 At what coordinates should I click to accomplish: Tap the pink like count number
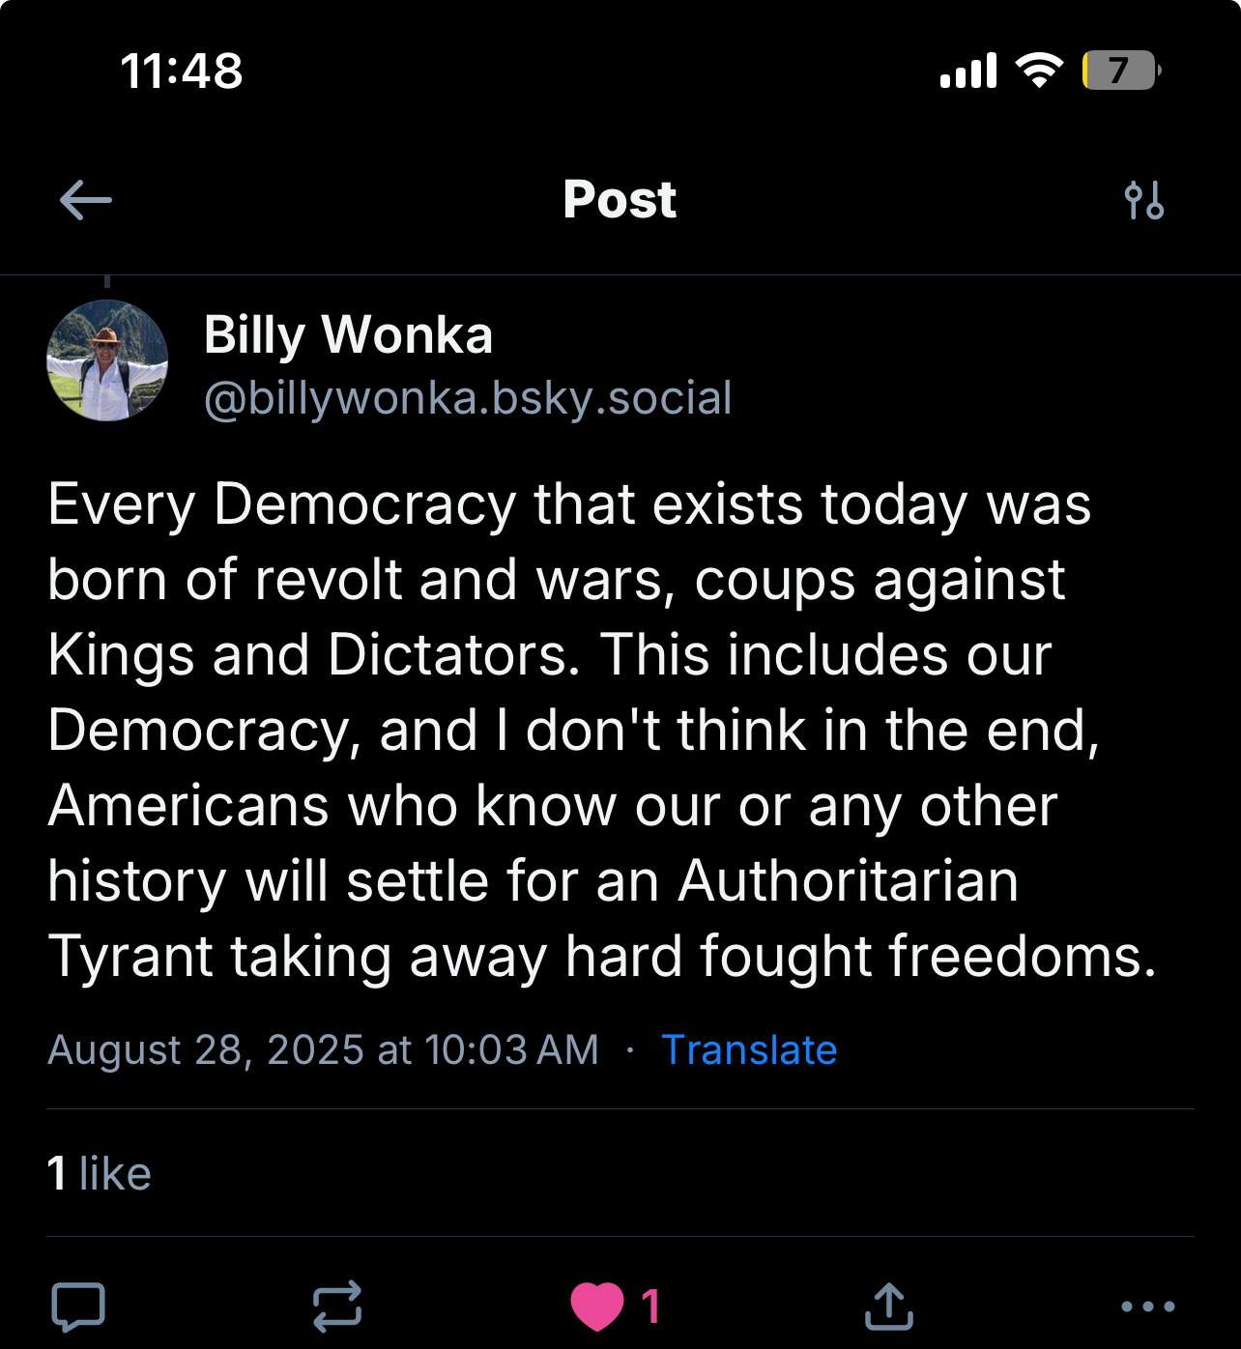[650, 1306]
